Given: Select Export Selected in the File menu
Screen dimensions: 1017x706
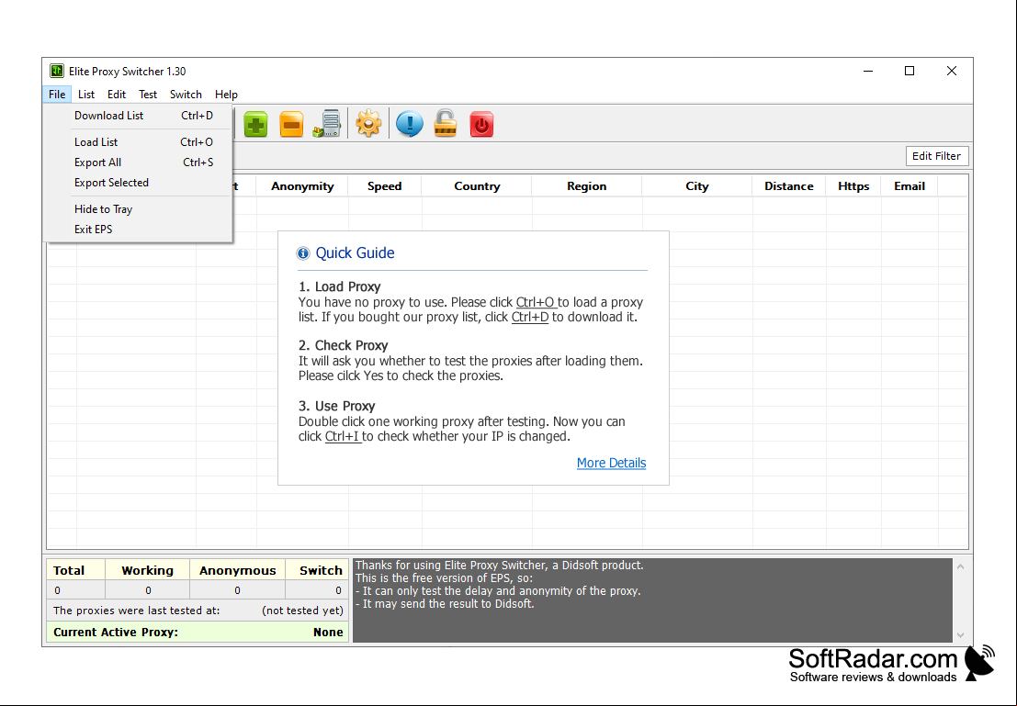Looking at the screenshot, I should click(x=138, y=182).
